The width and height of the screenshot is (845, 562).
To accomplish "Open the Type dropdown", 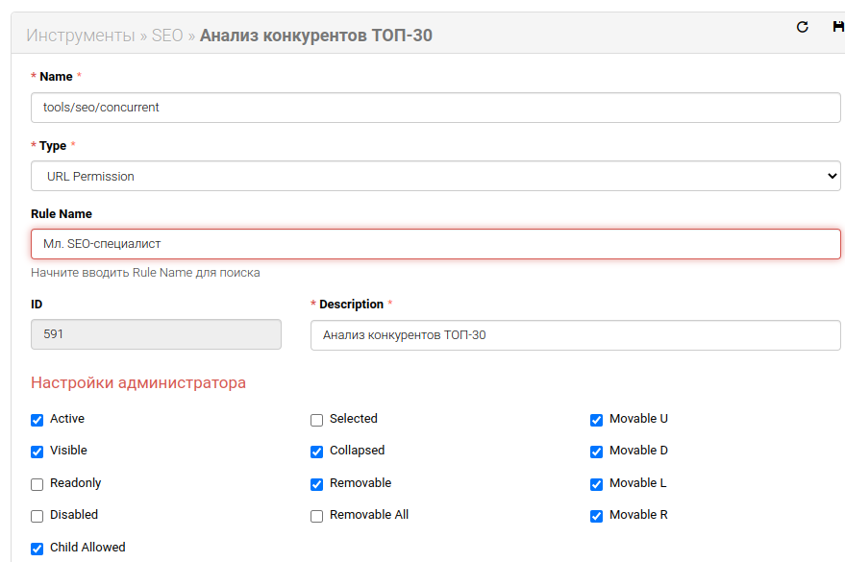I will click(435, 177).
